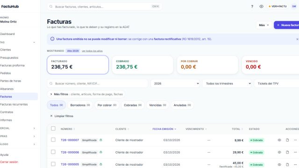The image size is (299, 168).
Task: Open more actions menu for T26-000007
Action: tap(295, 140)
